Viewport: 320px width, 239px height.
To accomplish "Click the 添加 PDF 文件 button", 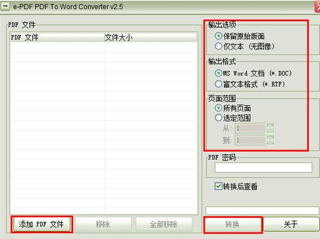I will (41, 224).
